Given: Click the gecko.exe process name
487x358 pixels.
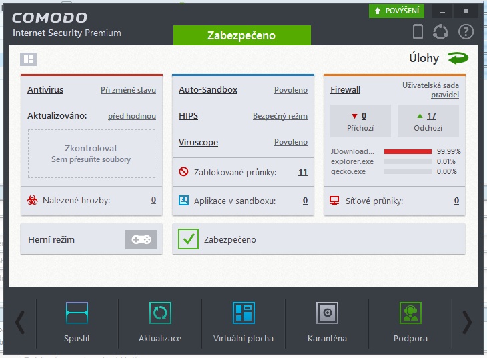Looking at the screenshot, I should tap(348, 171).
